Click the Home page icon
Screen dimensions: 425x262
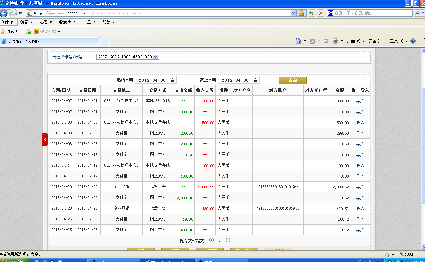pos(298,41)
